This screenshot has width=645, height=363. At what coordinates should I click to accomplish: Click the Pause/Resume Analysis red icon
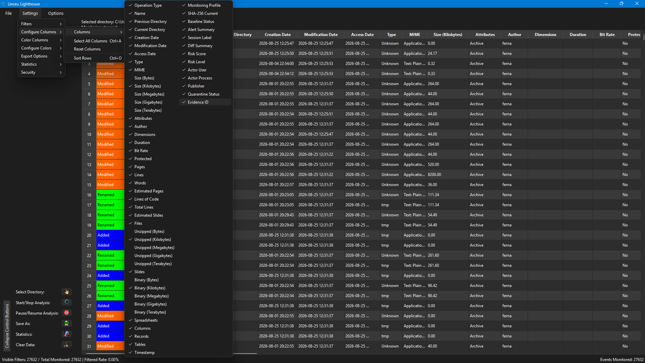coord(67,313)
